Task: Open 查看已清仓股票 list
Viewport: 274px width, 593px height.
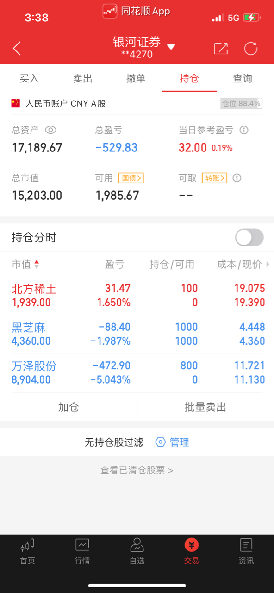Action: tap(137, 470)
